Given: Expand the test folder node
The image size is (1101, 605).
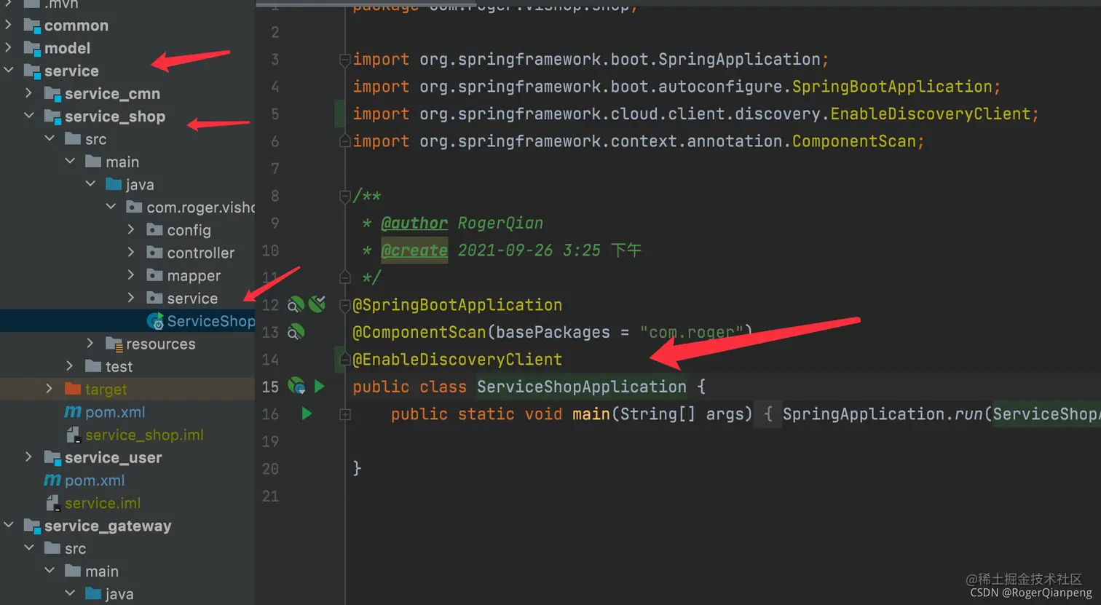Looking at the screenshot, I should 69,366.
